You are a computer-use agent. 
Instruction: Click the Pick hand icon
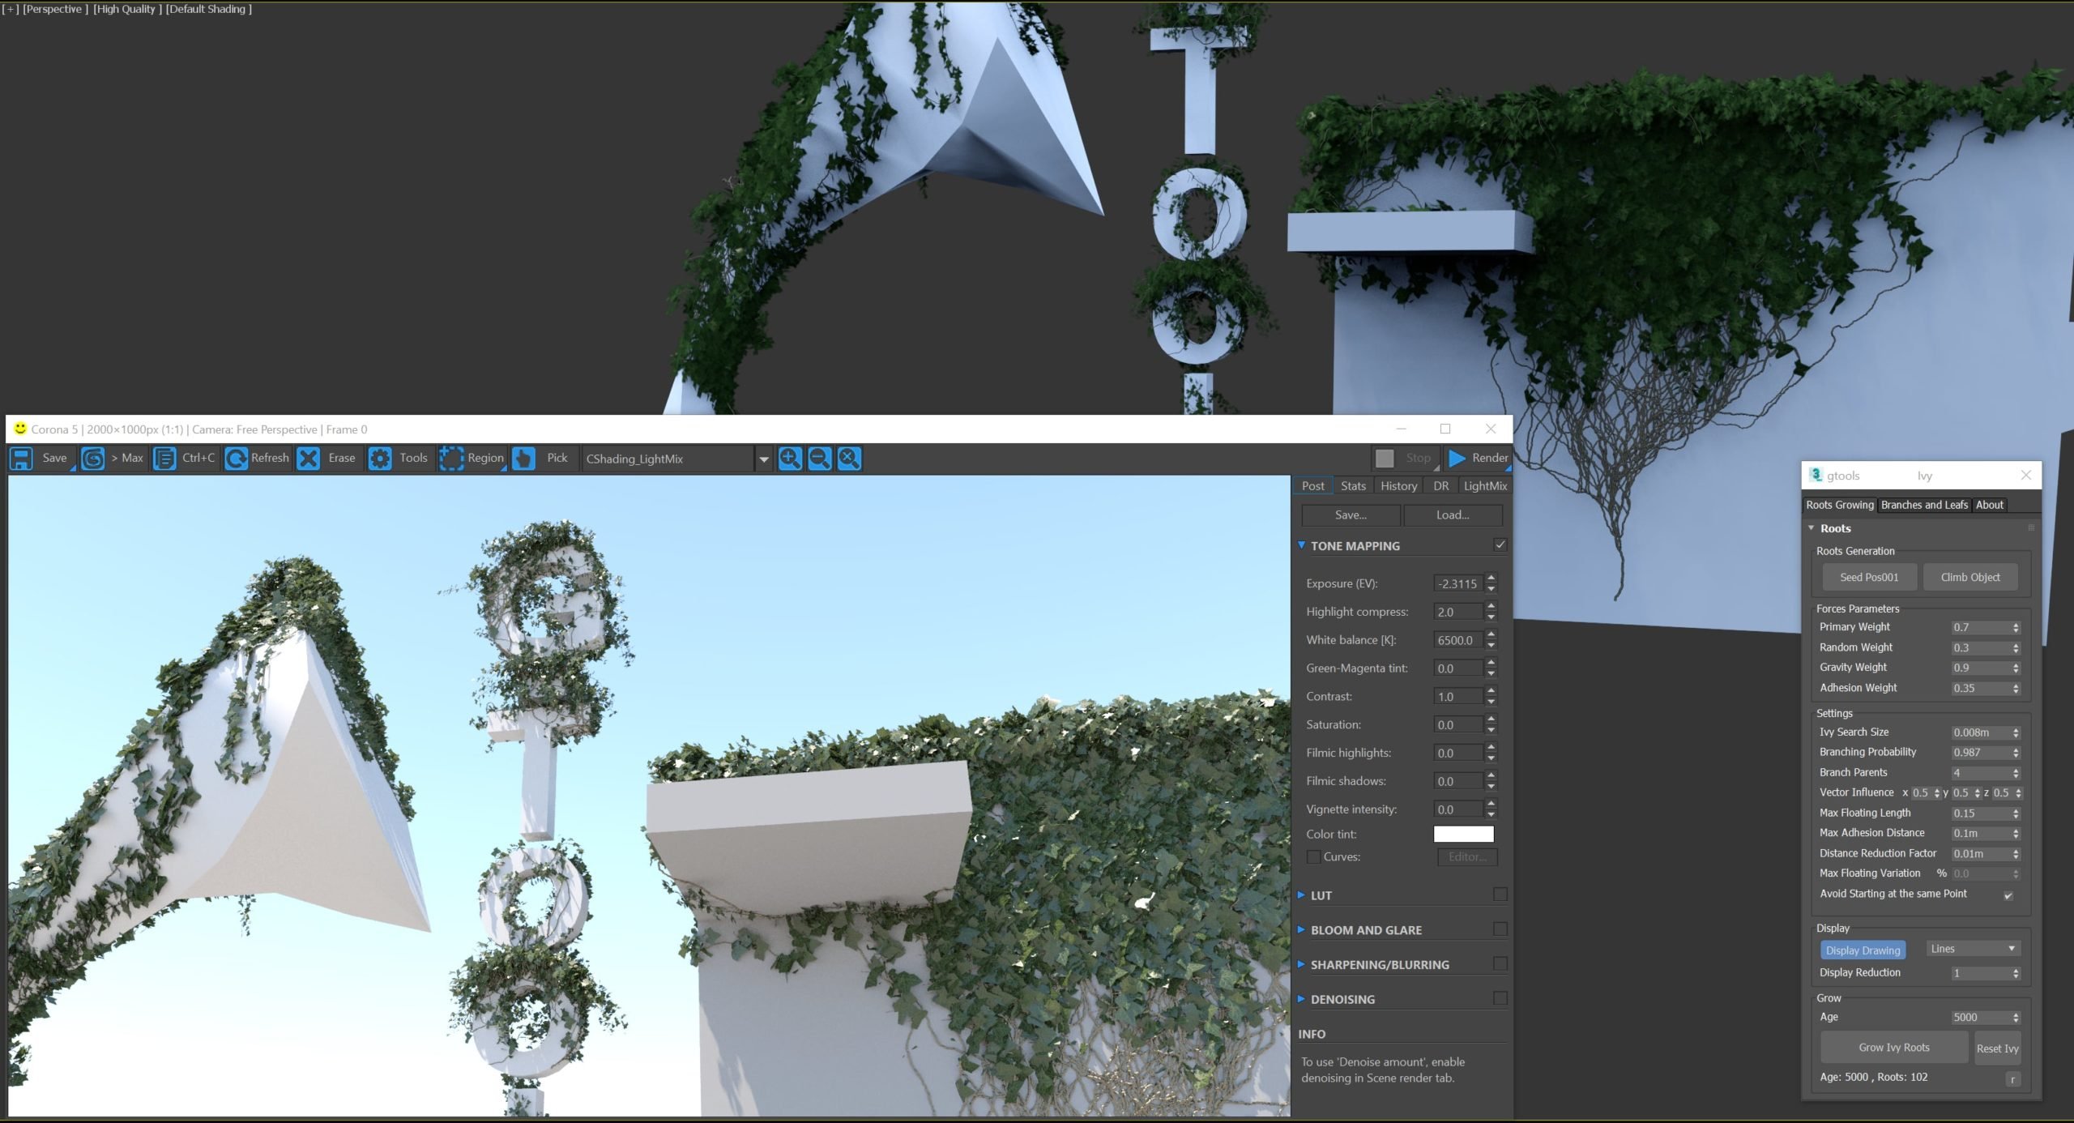tap(523, 459)
